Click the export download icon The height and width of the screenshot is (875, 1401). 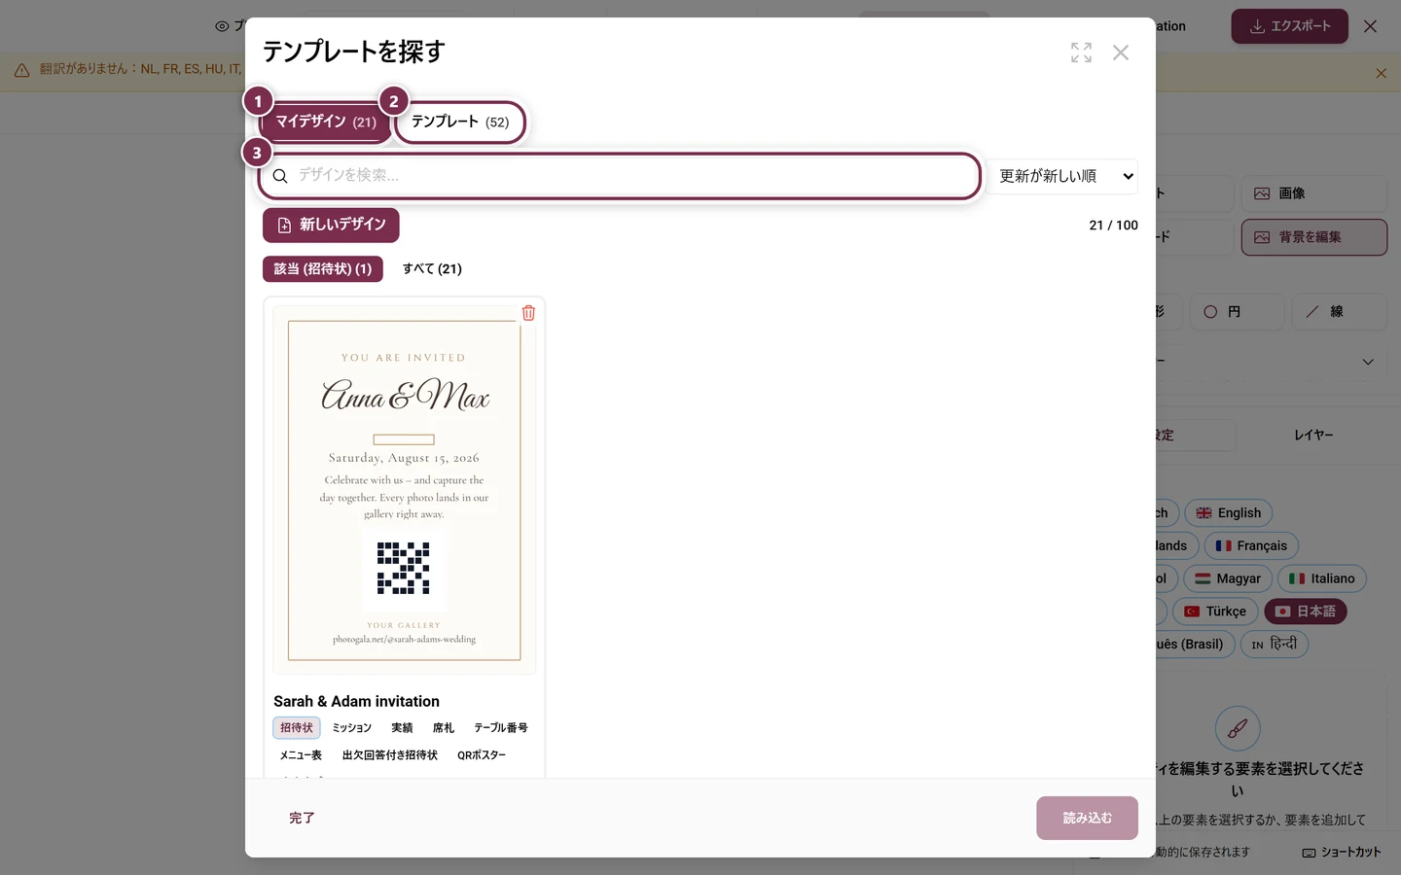click(1257, 26)
